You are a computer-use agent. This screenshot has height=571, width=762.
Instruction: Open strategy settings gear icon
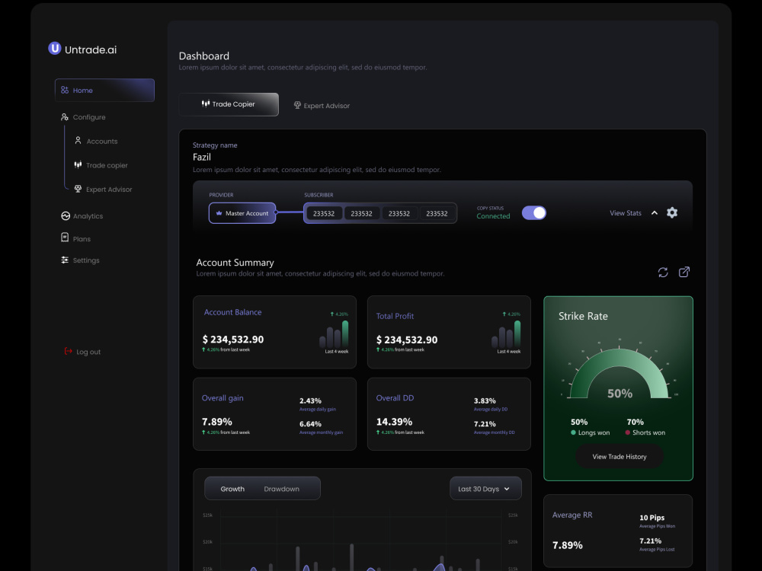[671, 212]
